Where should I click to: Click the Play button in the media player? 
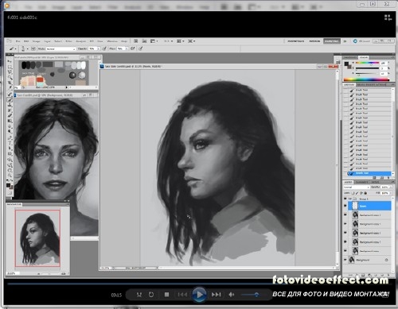[x=199, y=295]
